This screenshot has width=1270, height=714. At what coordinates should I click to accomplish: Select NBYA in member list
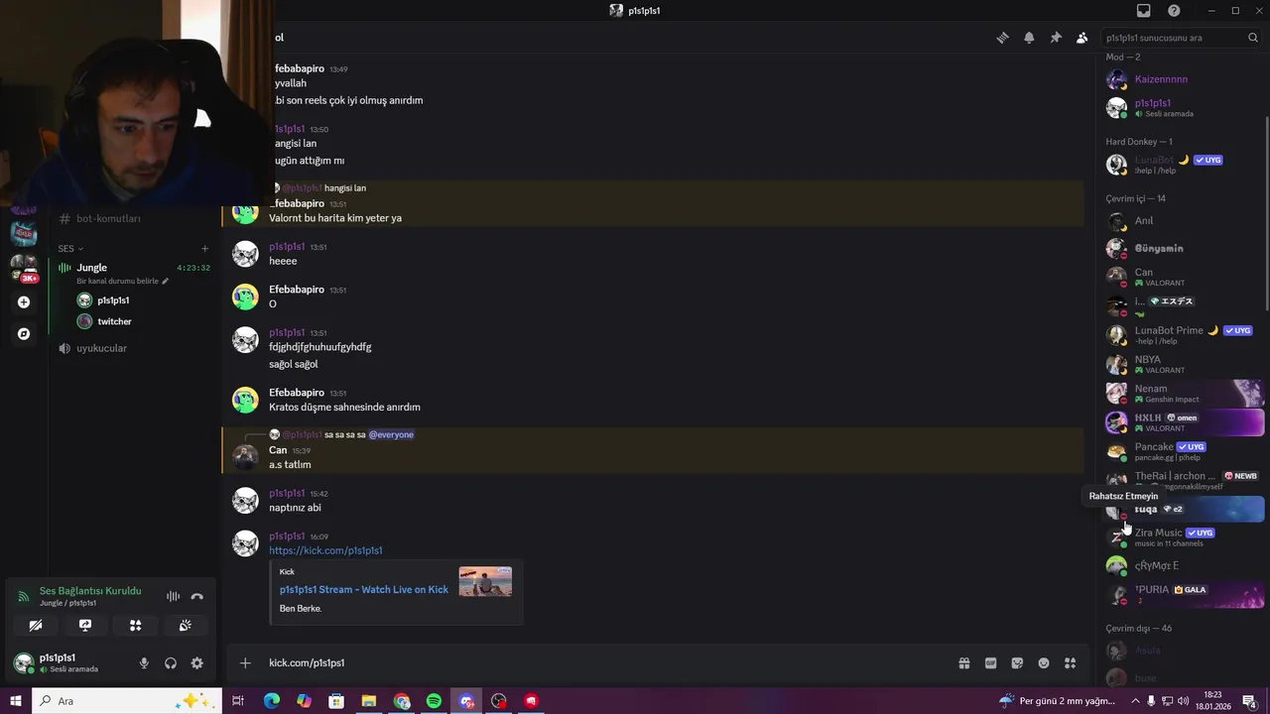pos(1185,364)
